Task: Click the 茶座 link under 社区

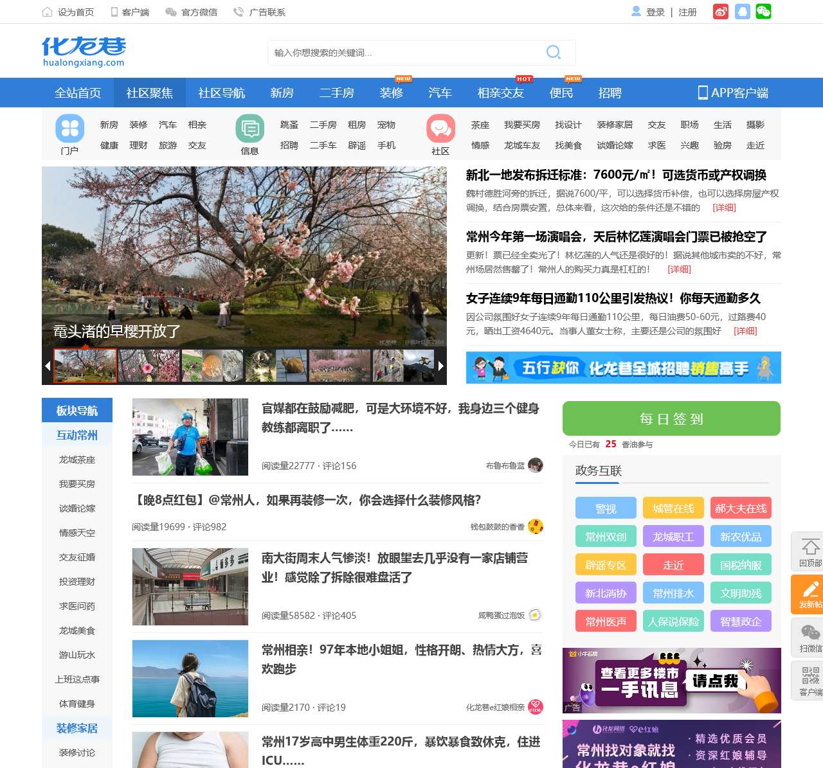Action: (480, 125)
